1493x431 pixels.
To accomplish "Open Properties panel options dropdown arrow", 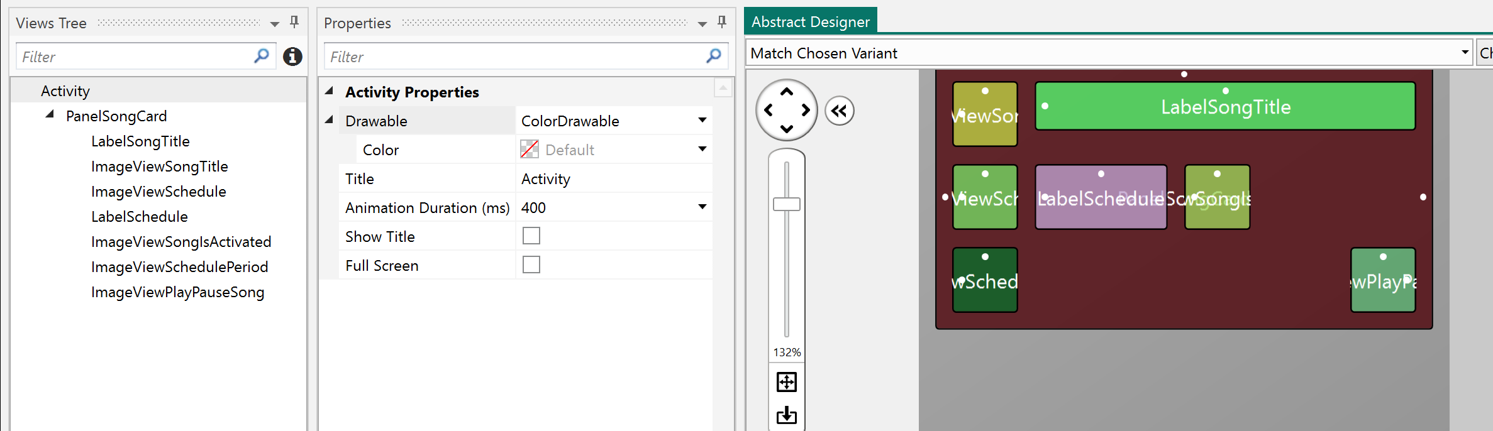I will [702, 24].
